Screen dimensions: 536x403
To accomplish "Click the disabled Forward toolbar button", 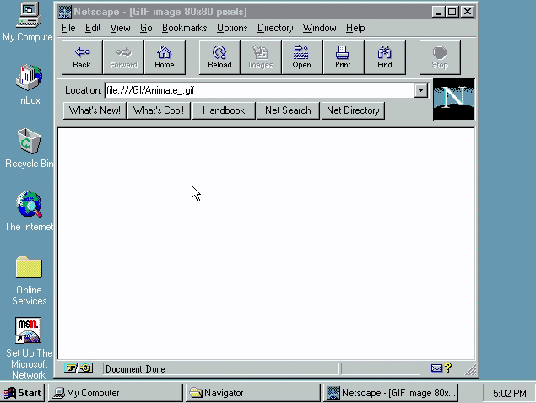I will 123,57.
